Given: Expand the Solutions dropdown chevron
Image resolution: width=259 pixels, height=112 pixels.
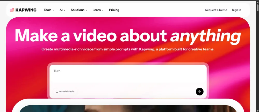Looking at the screenshot, I should point(86,10).
